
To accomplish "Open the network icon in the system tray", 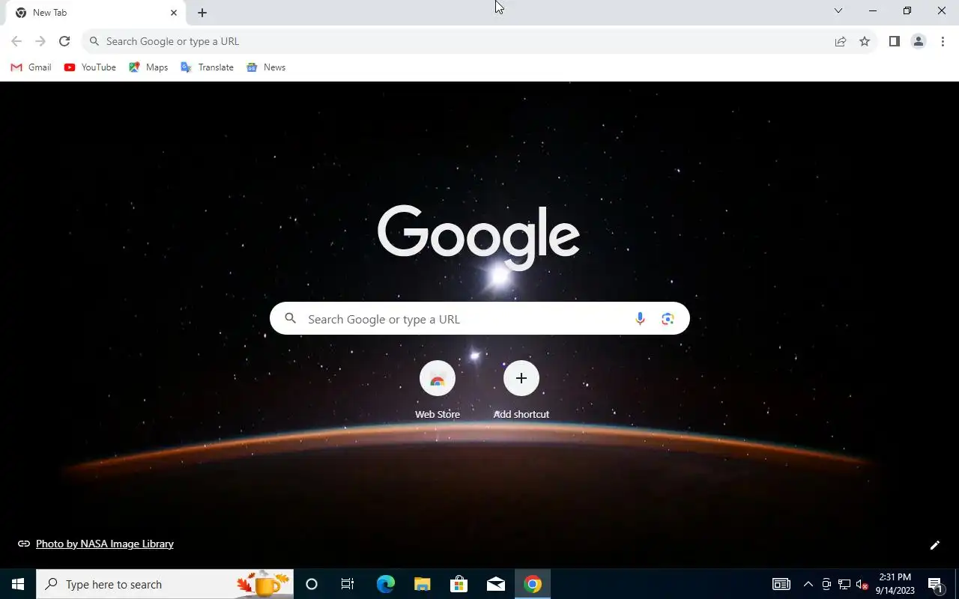I will pos(844,584).
